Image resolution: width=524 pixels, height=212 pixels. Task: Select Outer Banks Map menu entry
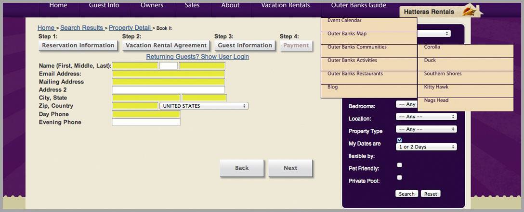pyautogui.click(x=369, y=37)
